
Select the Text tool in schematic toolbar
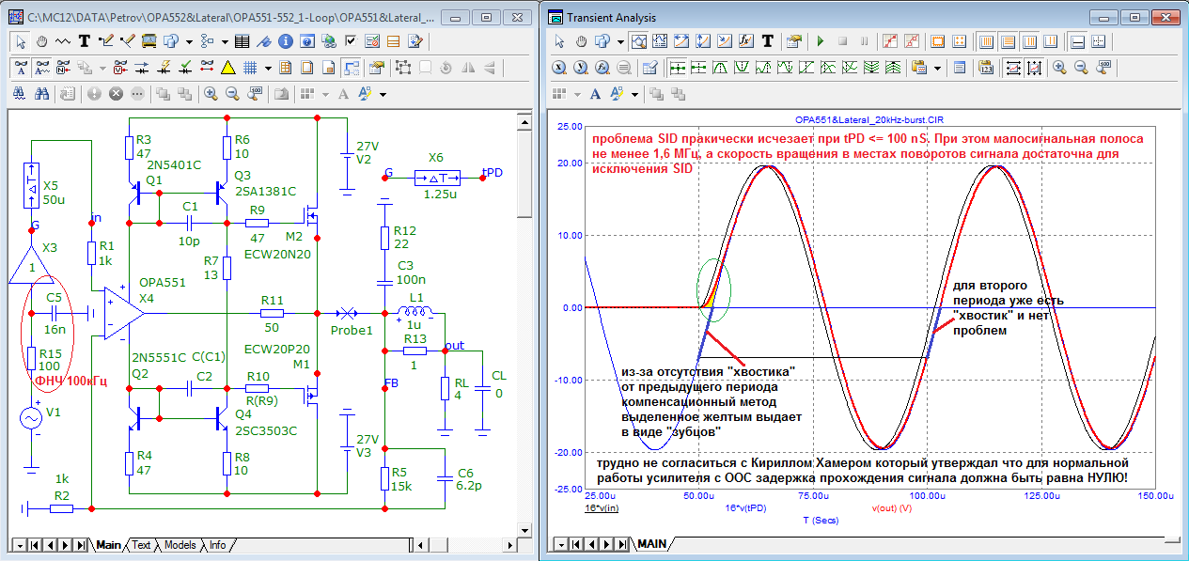(85, 41)
